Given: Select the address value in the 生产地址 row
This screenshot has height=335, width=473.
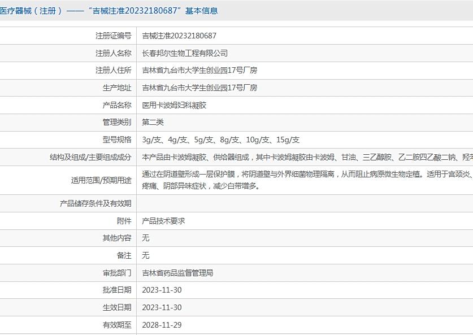Looking at the screenshot, I should tap(199, 88).
